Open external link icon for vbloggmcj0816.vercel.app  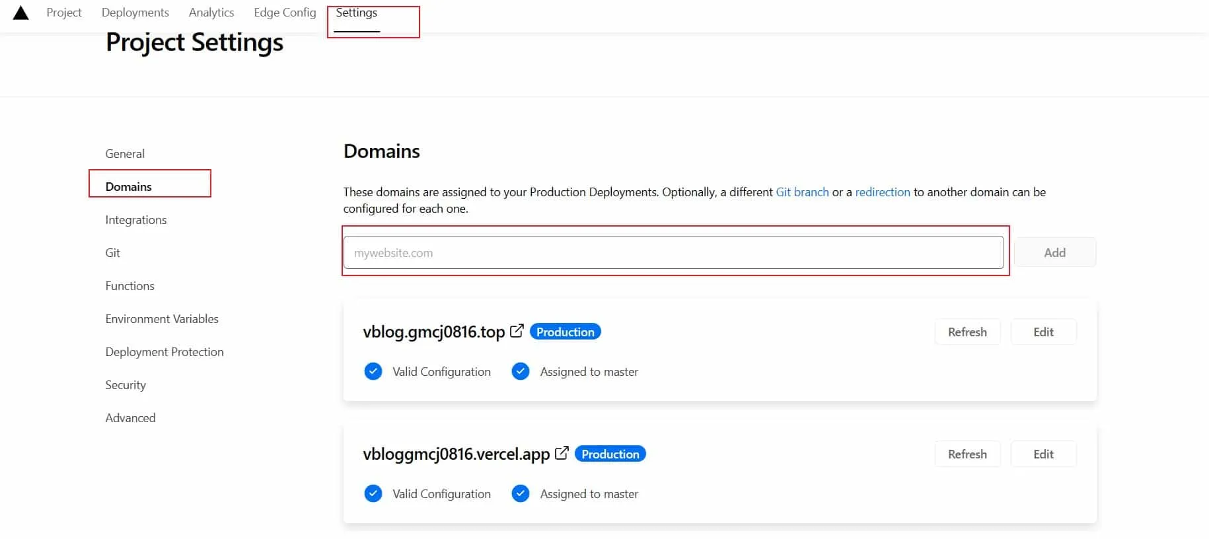562,453
